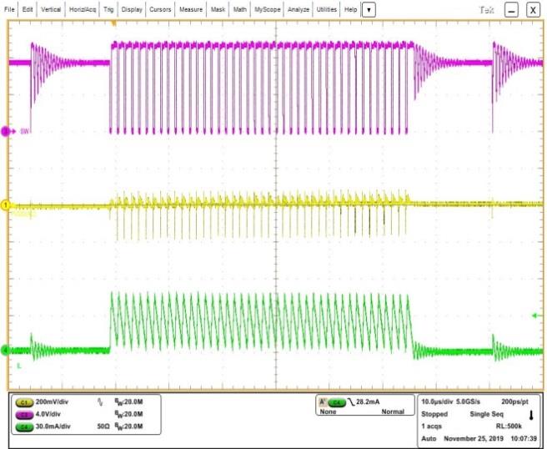Image resolution: width=547 pixels, height=449 pixels.
Task: Select the green channel 4 ground marker
Action: 5,350
